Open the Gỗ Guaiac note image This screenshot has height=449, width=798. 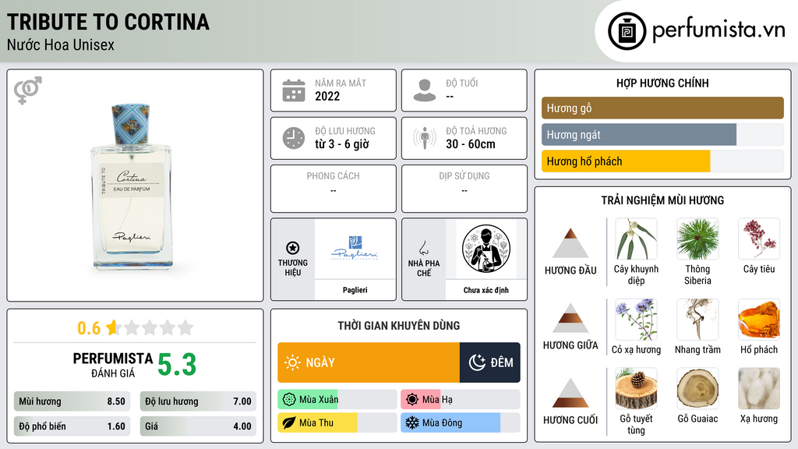697,389
